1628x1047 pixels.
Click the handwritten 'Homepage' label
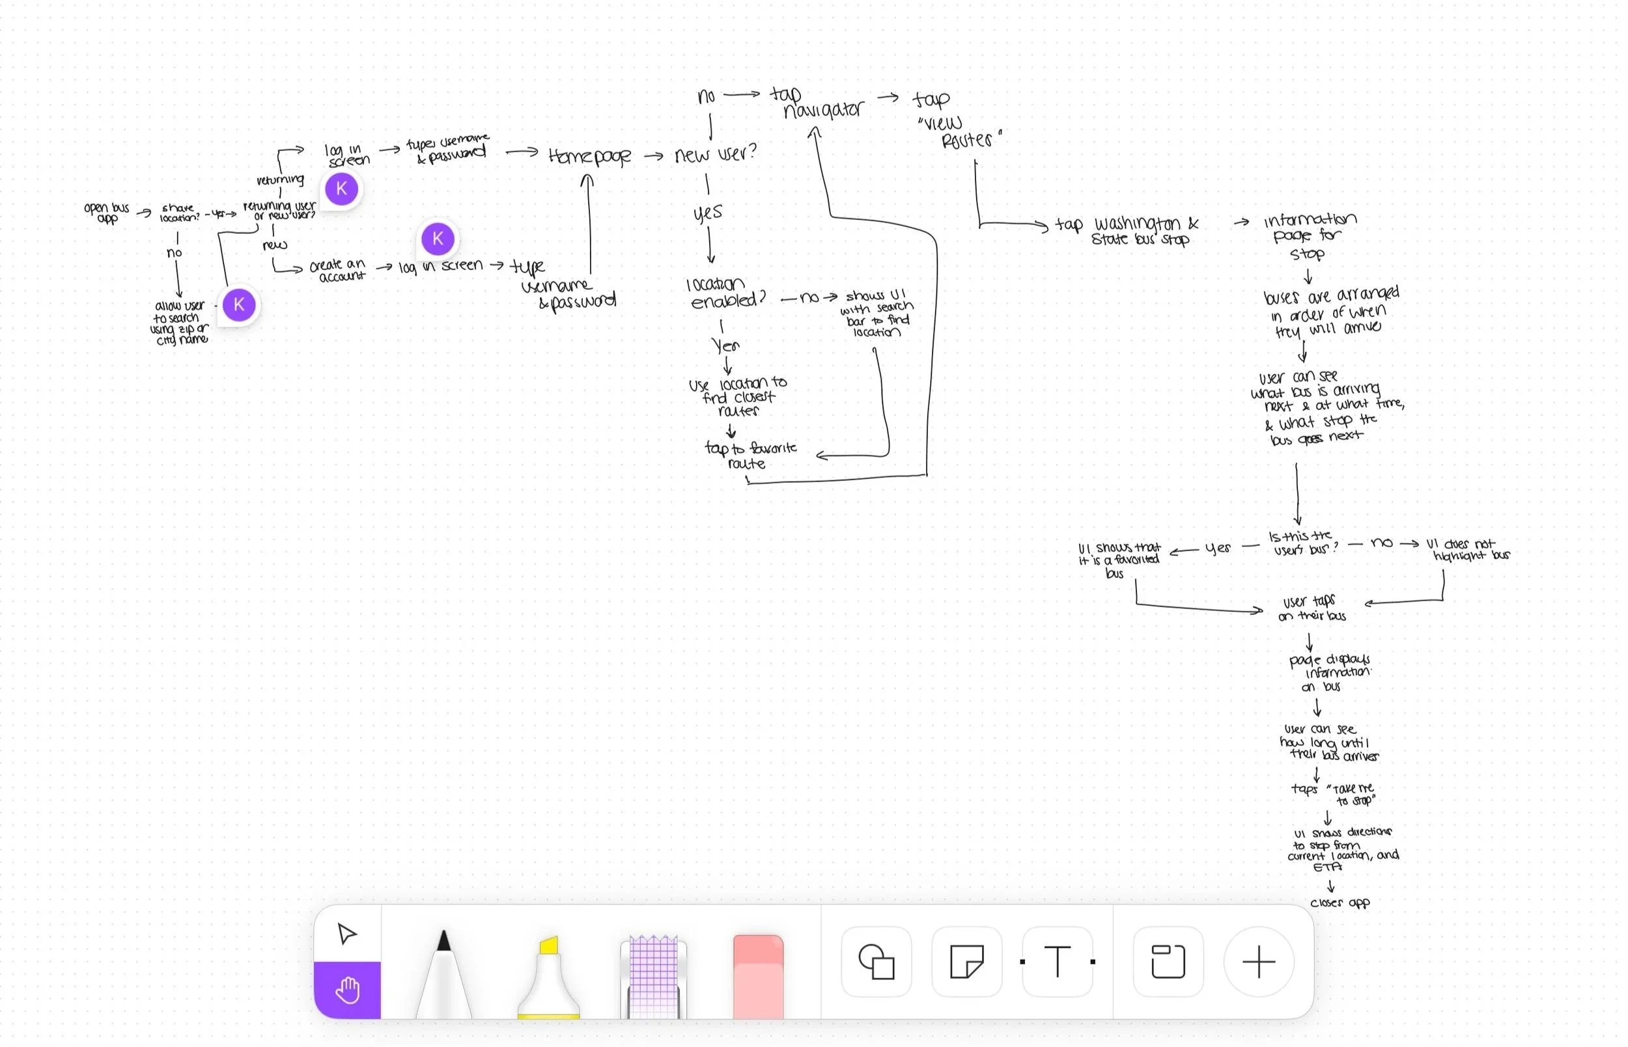coord(589,156)
